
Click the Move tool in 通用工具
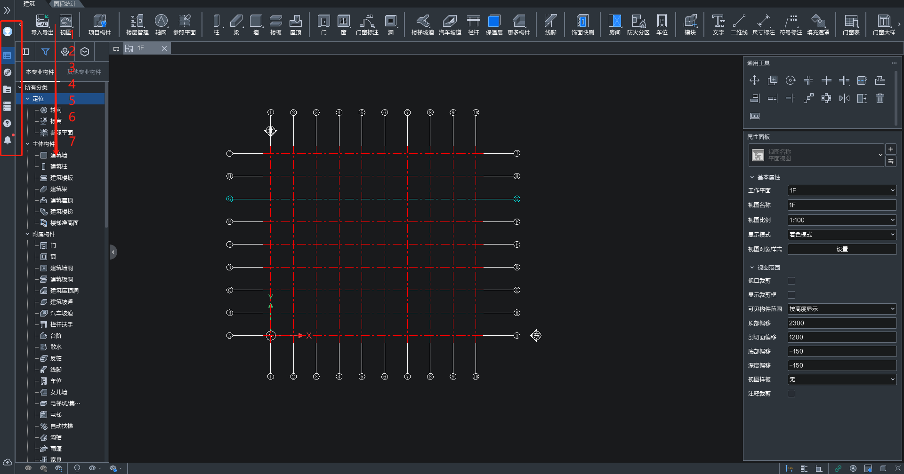755,80
